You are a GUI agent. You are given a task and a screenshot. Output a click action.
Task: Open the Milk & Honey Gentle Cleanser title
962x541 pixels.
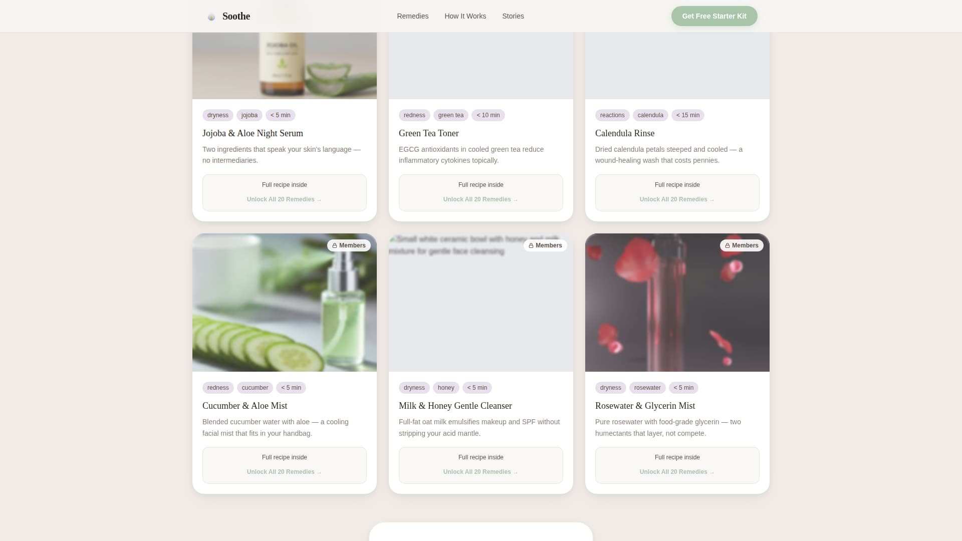coord(455,406)
